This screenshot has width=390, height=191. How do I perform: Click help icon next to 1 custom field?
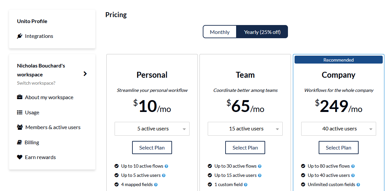245,185
